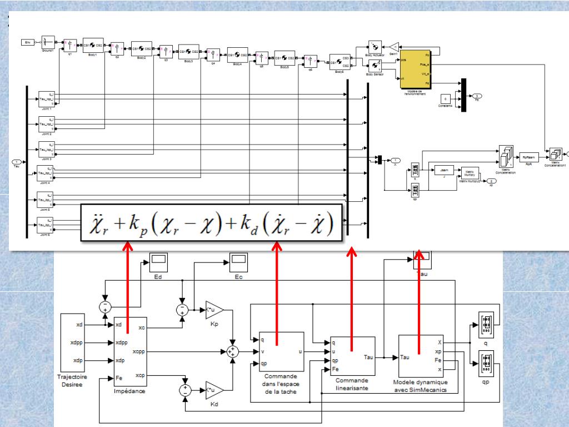Open Modele dynamique avec SimMecanics block

pyautogui.click(x=421, y=356)
